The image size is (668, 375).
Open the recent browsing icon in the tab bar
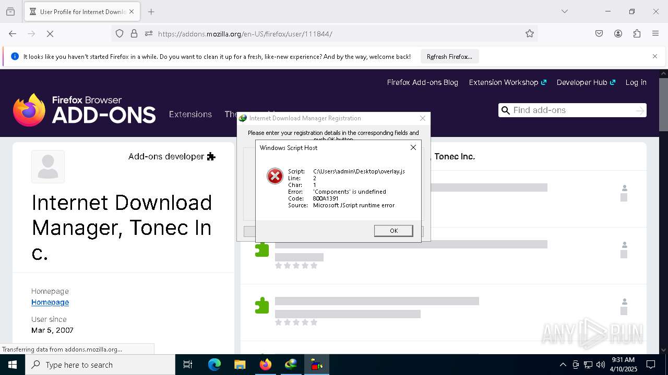point(10,11)
